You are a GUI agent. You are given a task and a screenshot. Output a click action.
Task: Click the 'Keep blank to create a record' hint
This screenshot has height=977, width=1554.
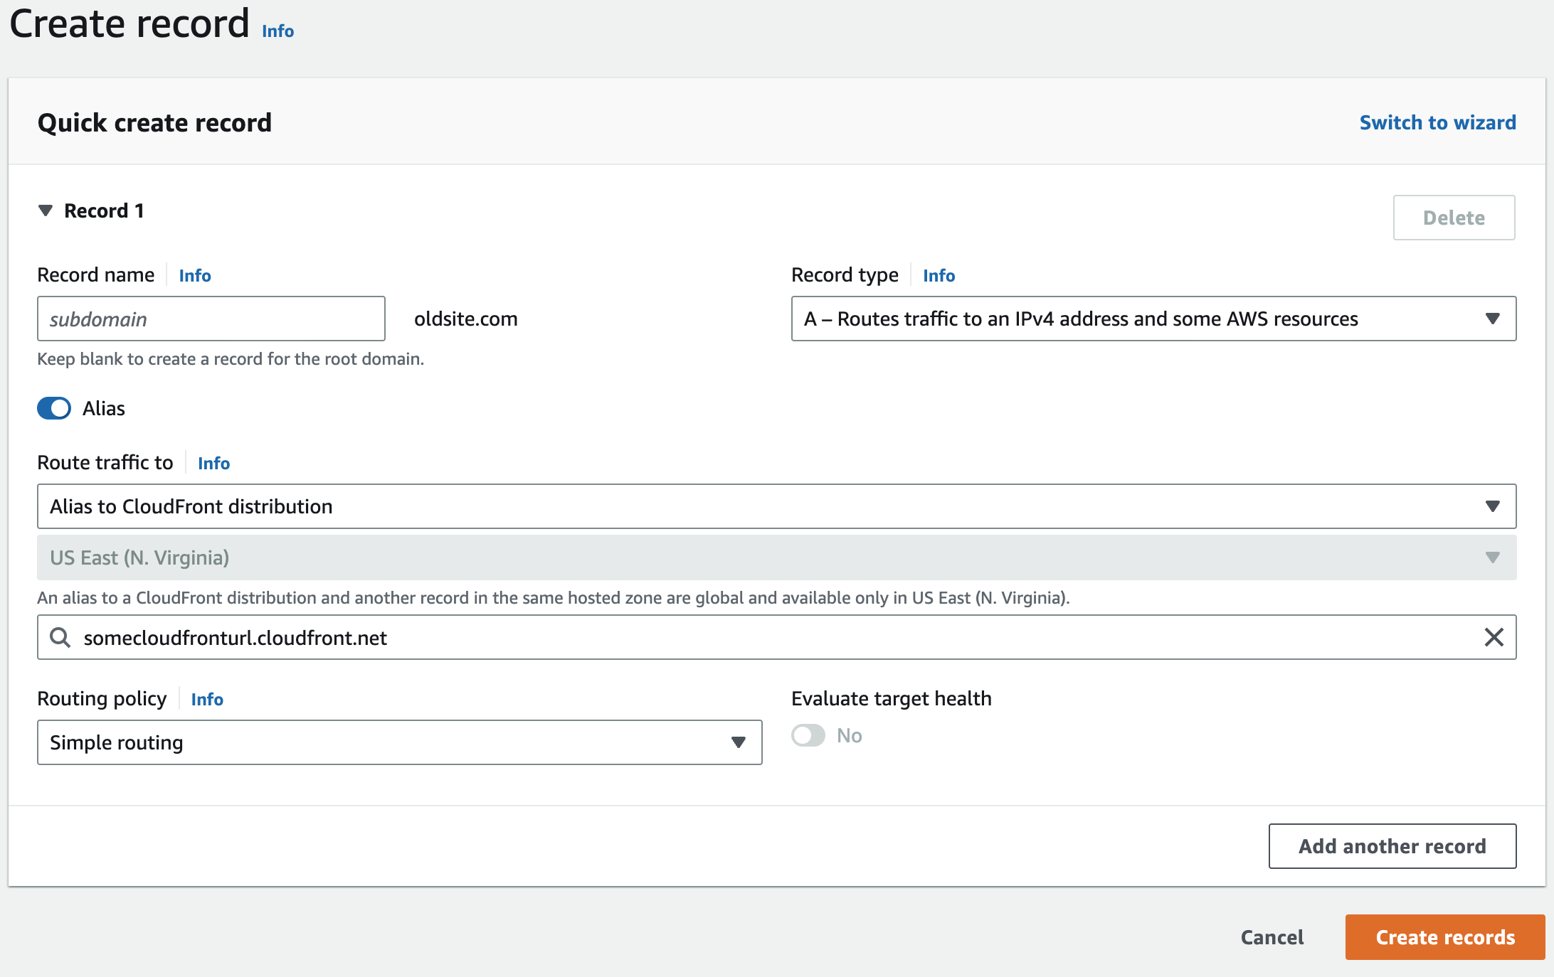point(231,359)
